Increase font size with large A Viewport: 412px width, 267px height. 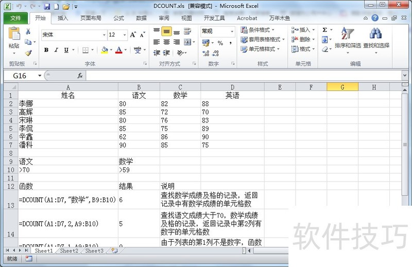133,34
